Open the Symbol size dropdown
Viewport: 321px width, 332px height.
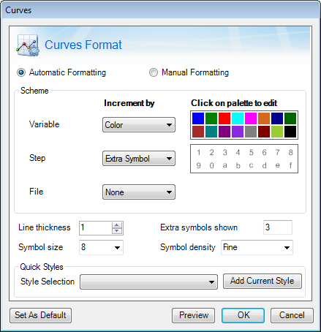pyautogui.click(x=101, y=247)
